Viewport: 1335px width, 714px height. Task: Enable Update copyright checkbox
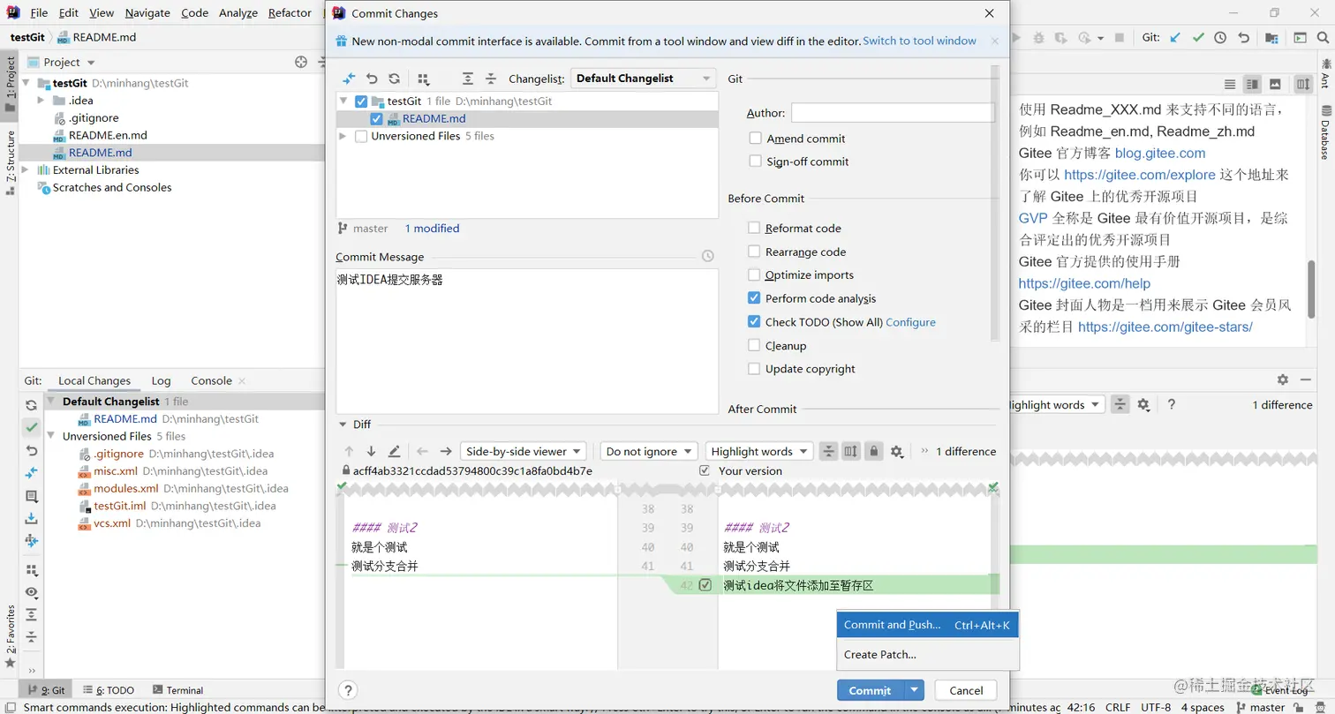point(754,369)
